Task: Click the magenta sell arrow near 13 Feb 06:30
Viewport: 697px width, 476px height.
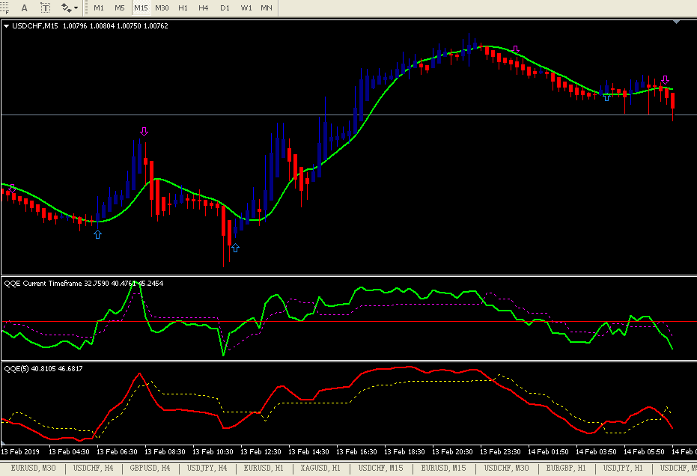Action: [144, 132]
